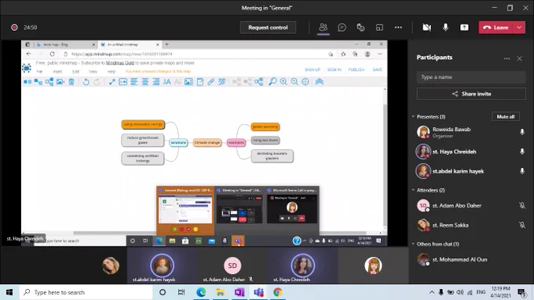Screen dimensions: 534x300
Task: Select st. Reem Sakka's name in the list
Action: point(450,225)
